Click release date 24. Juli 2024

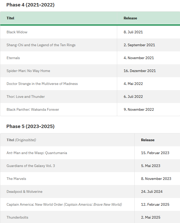(x=152, y=192)
